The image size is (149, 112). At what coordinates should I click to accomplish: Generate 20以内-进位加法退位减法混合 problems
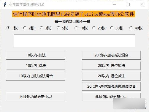click(111, 86)
